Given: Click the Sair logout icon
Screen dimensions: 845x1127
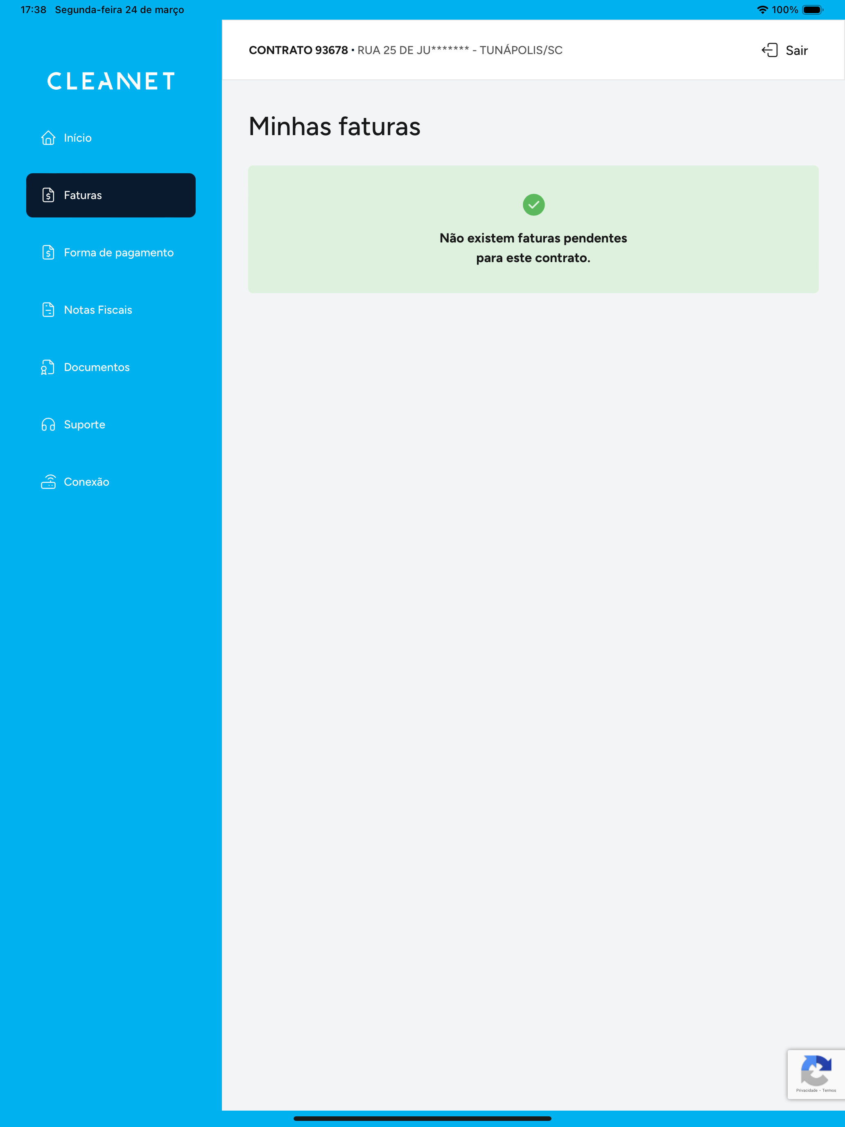Looking at the screenshot, I should pyautogui.click(x=770, y=50).
